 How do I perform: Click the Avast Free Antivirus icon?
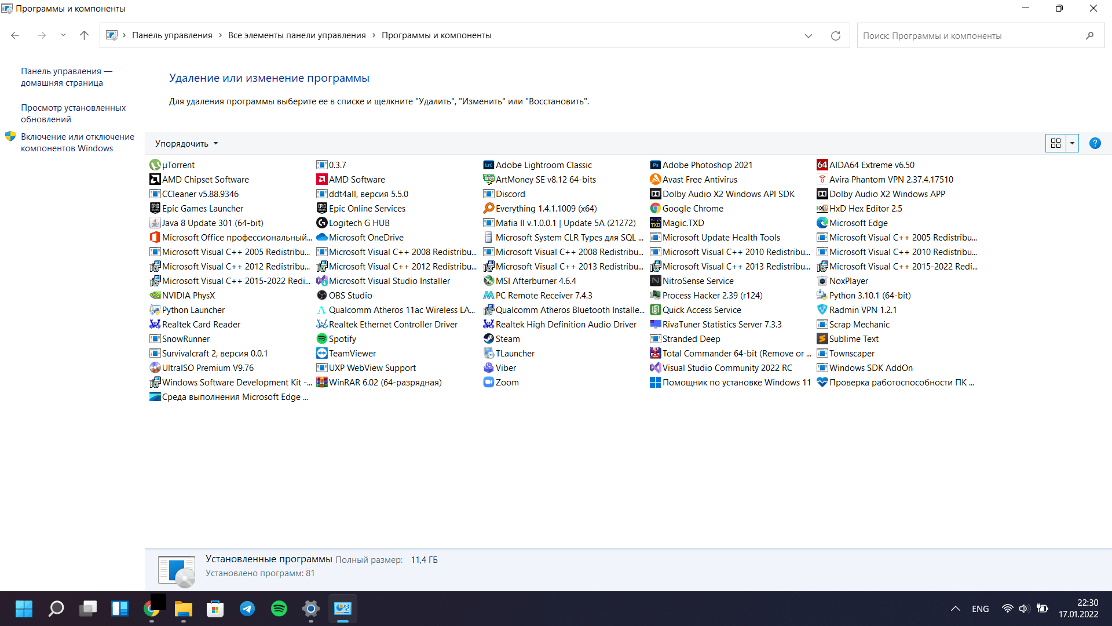click(x=655, y=180)
